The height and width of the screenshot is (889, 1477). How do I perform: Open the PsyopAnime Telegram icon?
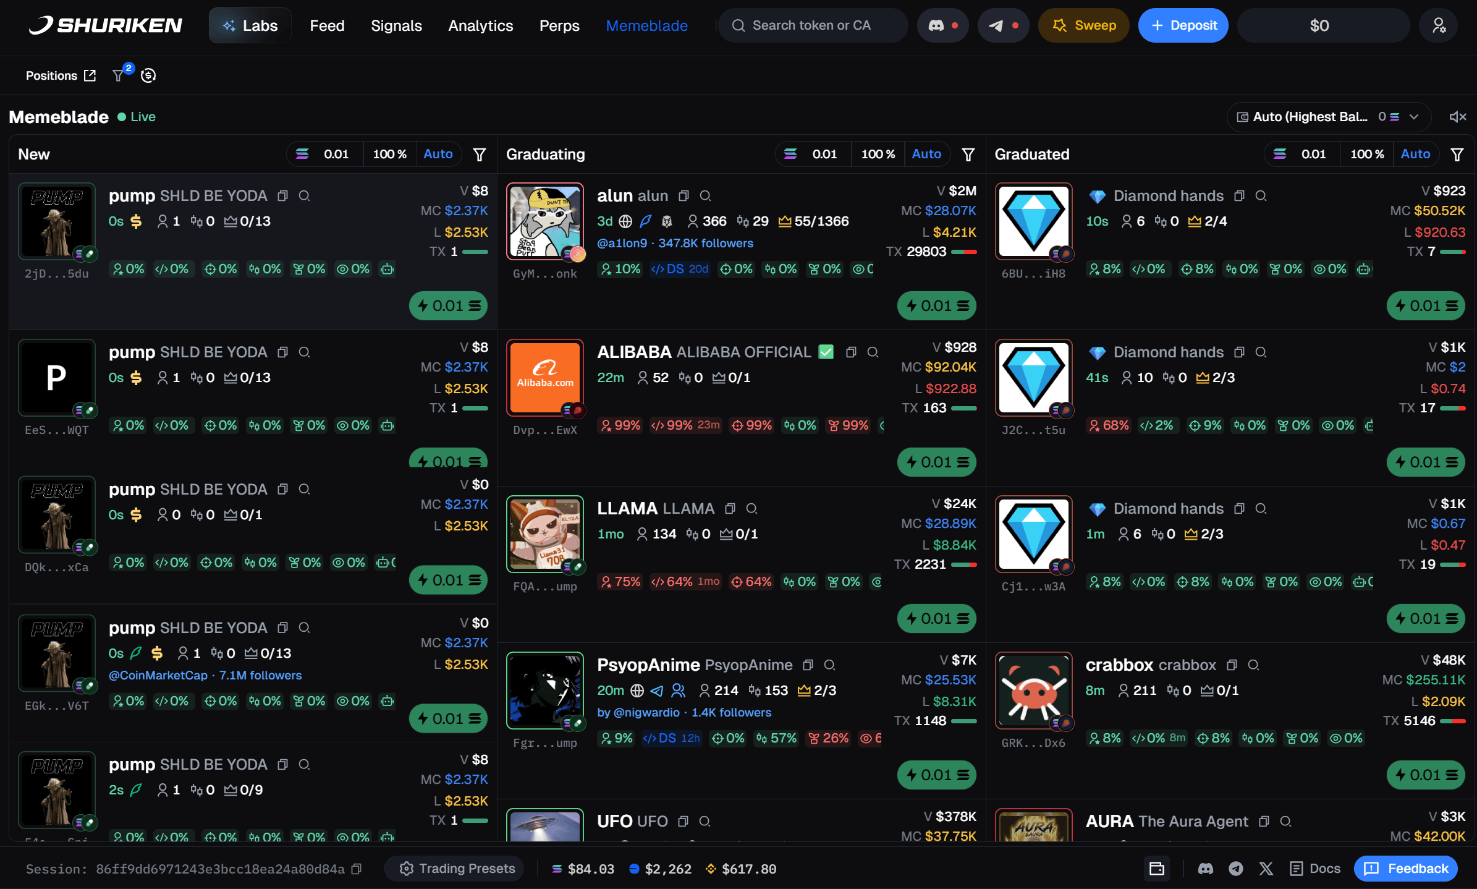pyautogui.click(x=657, y=691)
